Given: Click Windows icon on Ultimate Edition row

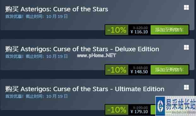Looking at the screenshot, I should pyautogui.click(x=186, y=87).
